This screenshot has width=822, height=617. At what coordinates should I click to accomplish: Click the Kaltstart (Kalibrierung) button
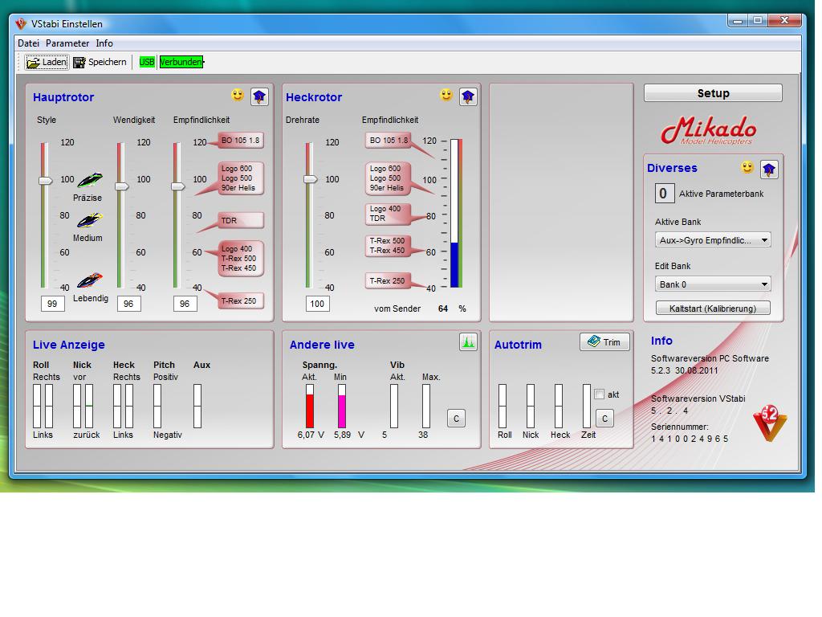coord(713,308)
